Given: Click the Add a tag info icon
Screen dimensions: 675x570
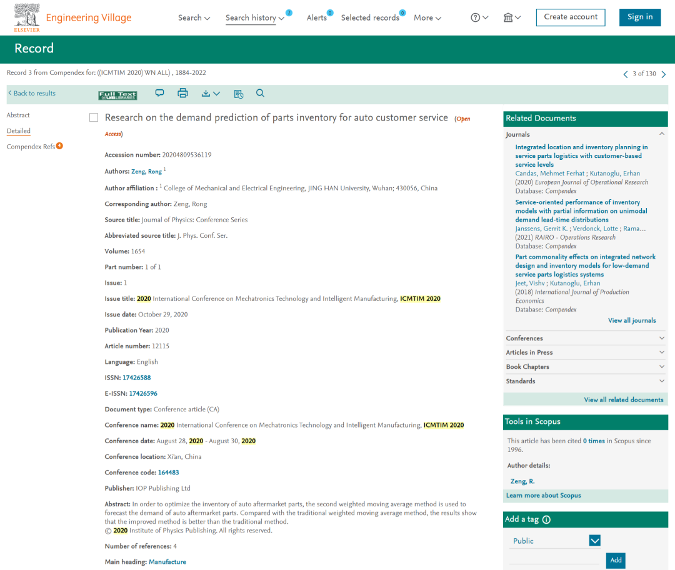Looking at the screenshot, I should [546, 519].
